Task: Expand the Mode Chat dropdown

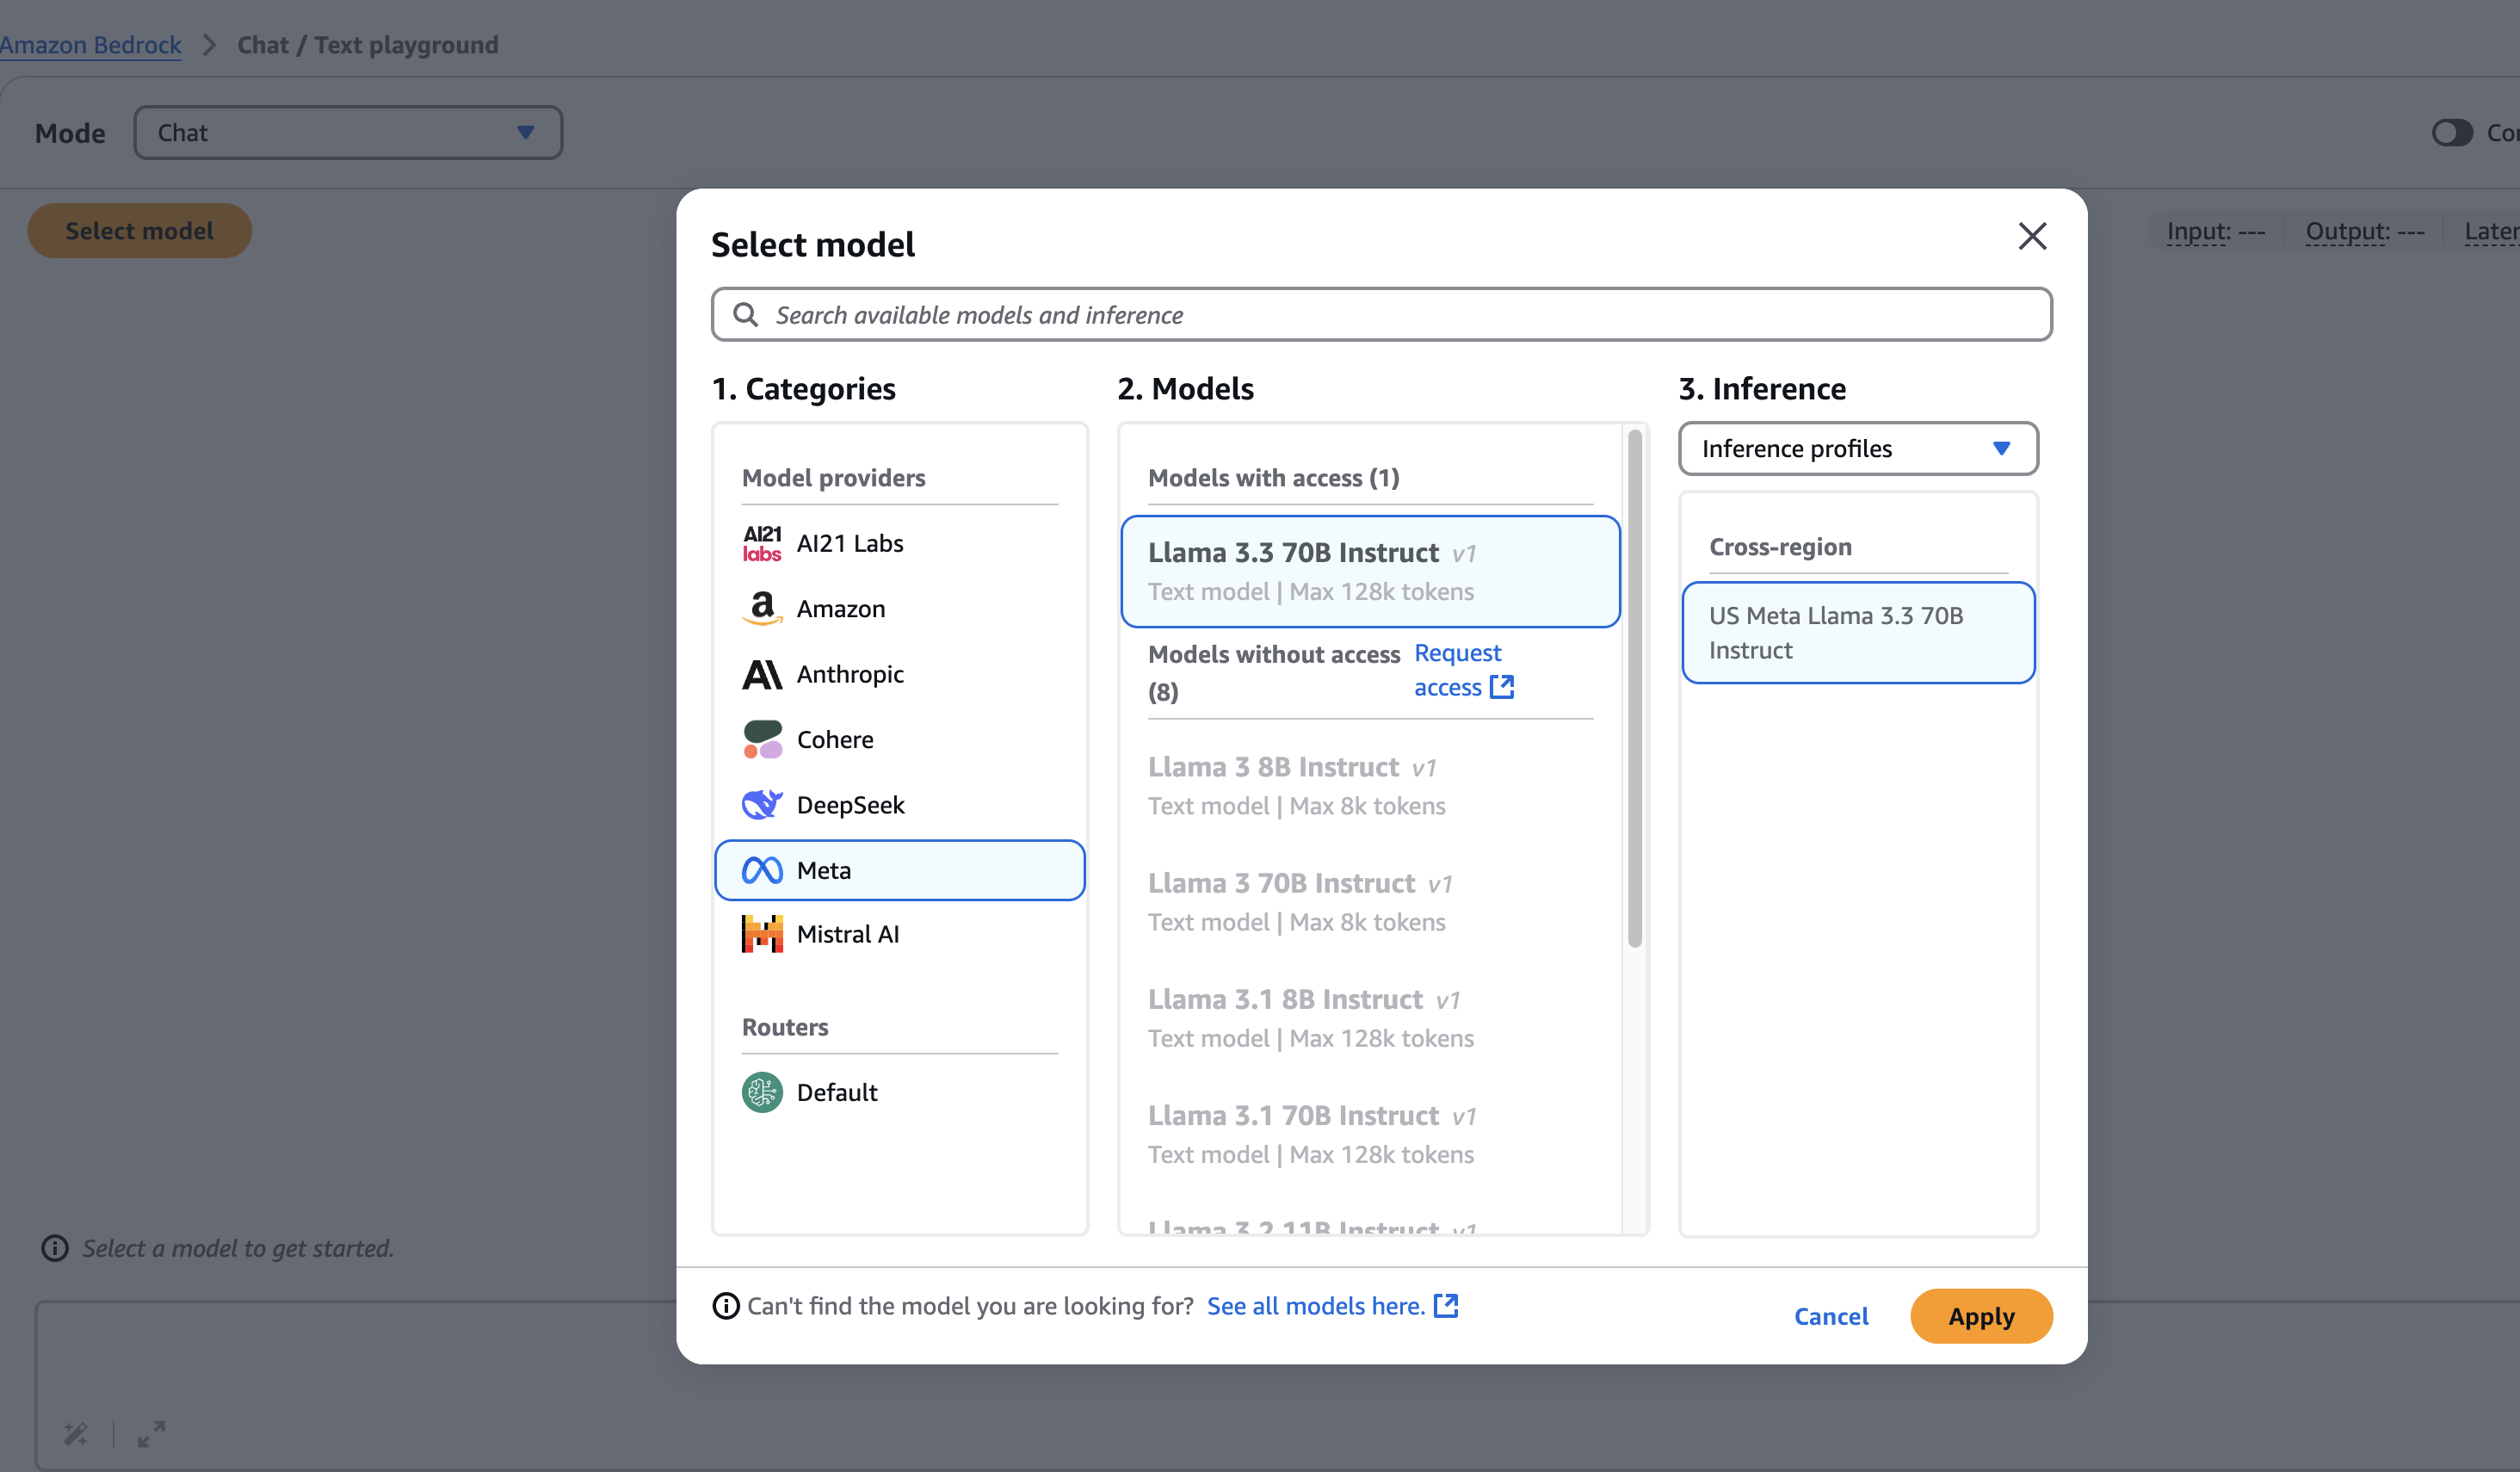Action: coord(348,132)
